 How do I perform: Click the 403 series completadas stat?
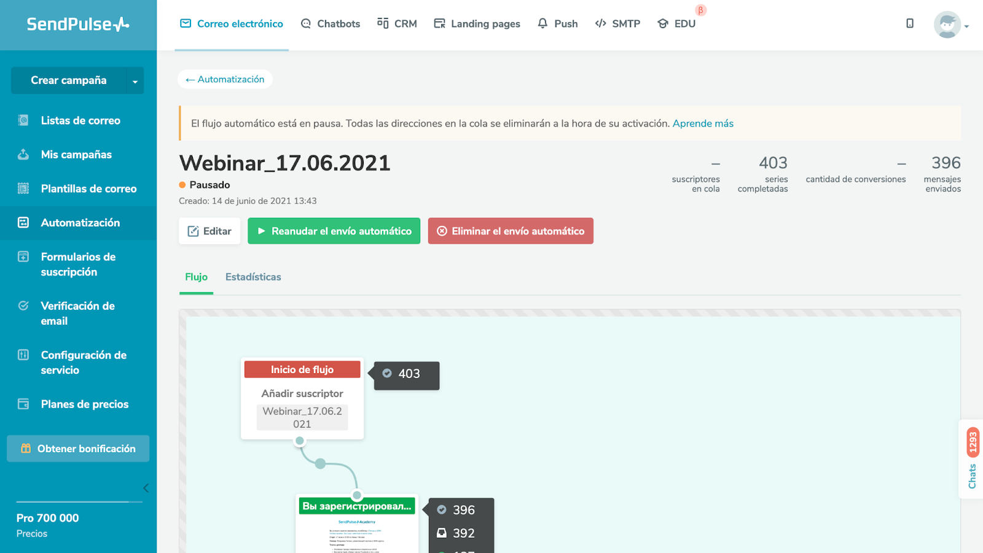tap(762, 173)
